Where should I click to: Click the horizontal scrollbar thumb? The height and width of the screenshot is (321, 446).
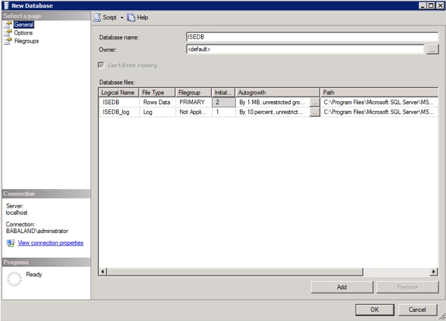coord(235,272)
